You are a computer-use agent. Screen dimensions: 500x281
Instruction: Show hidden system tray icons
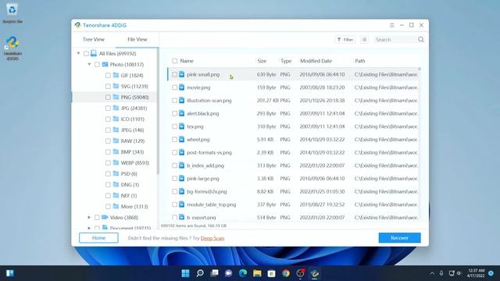point(432,273)
